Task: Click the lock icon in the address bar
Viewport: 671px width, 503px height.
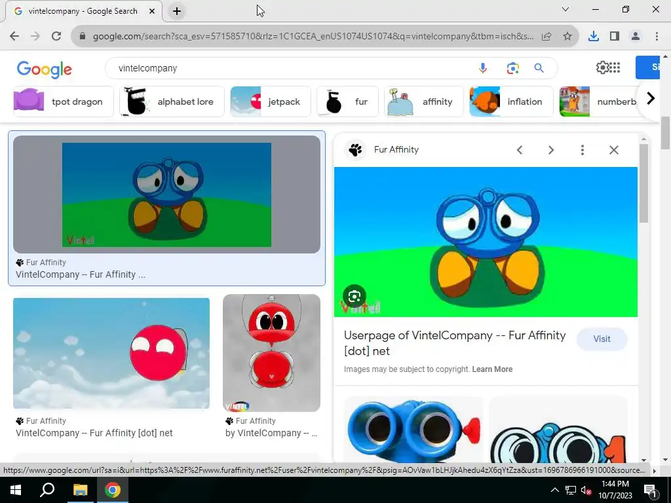Action: 83,37
